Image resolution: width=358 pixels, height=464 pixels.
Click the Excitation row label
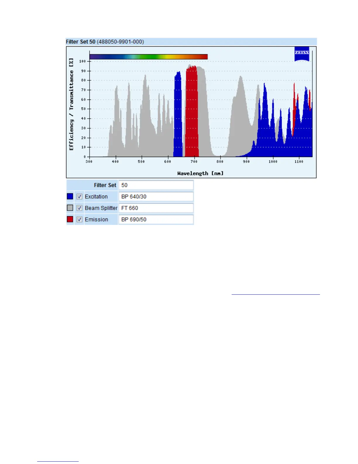click(96, 197)
